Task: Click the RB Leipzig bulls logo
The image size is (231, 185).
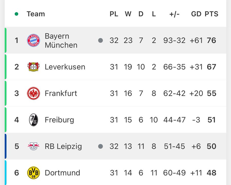Action: [x=34, y=146]
